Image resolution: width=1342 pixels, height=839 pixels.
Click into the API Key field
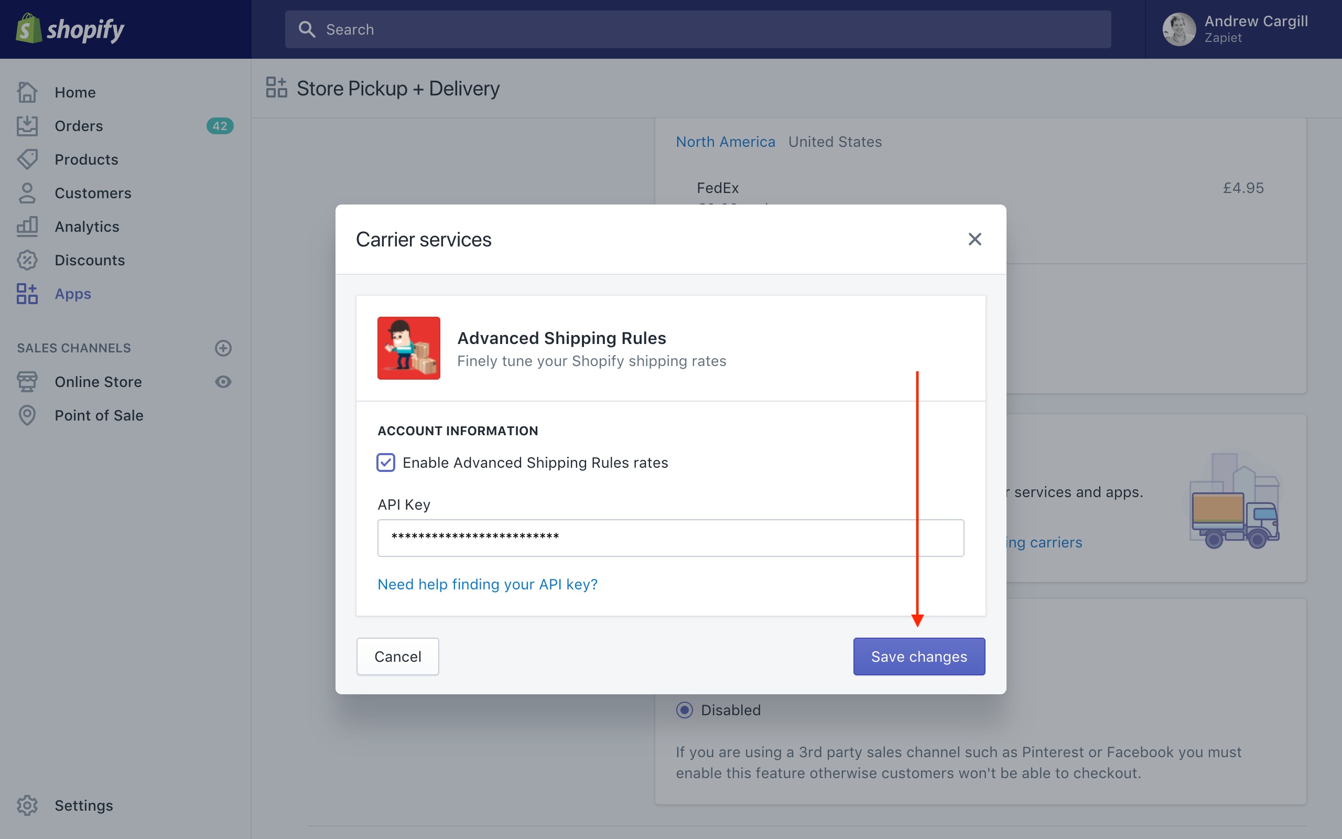(670, 537)
